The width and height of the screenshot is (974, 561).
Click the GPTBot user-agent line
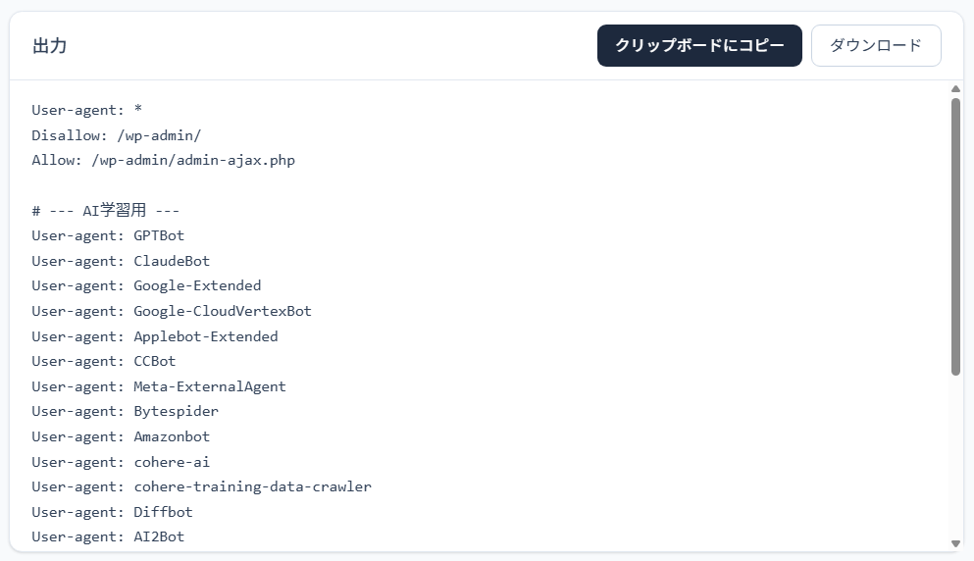pos(108,235)
